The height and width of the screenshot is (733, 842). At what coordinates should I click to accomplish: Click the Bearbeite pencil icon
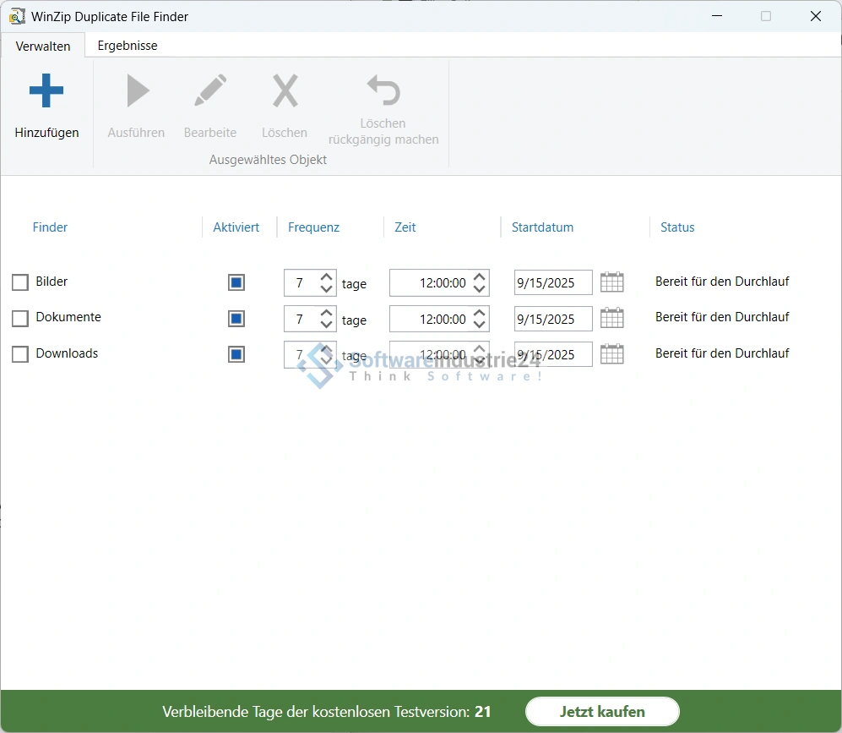click(x=210, y=91)
